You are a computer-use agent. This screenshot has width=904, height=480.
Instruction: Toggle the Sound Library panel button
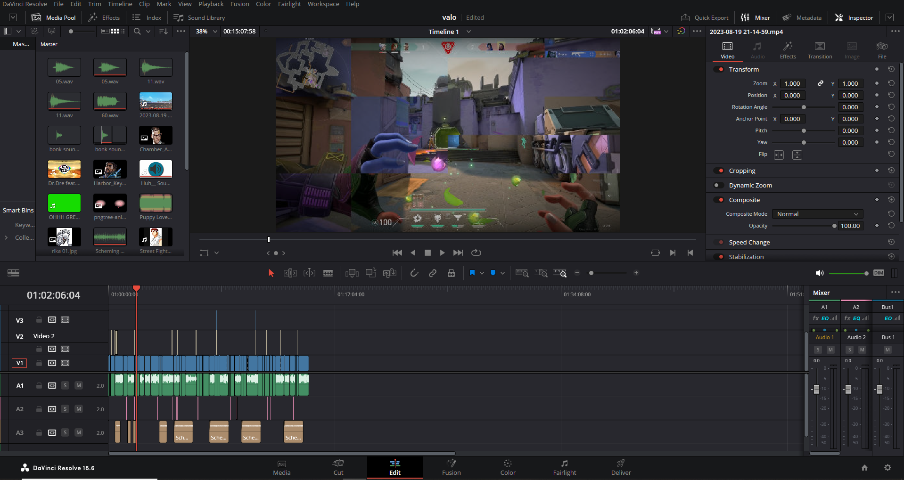click(199, 17)
